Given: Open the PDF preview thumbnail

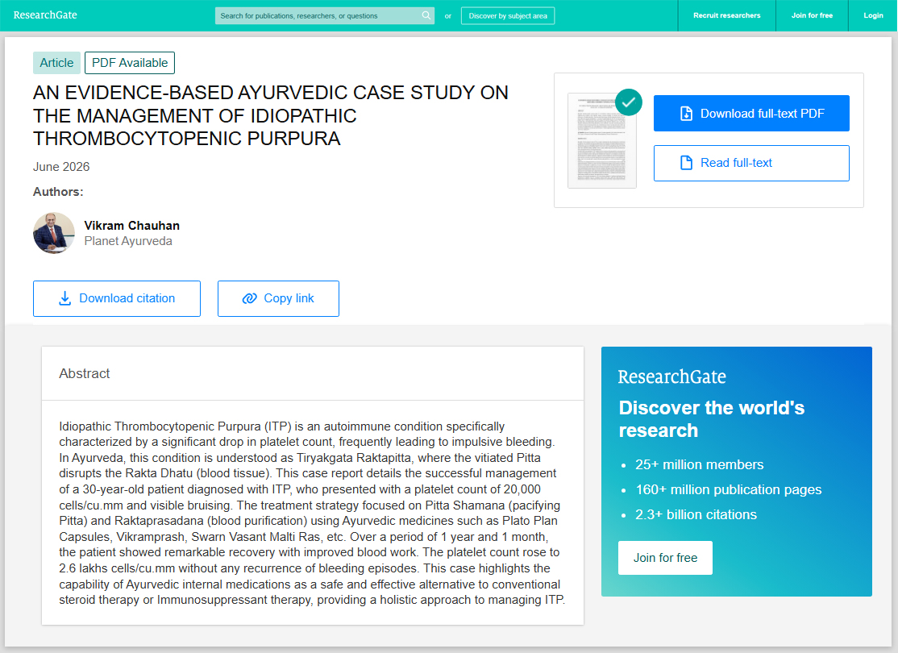Looking at the screenshot, I should point(602,141).
